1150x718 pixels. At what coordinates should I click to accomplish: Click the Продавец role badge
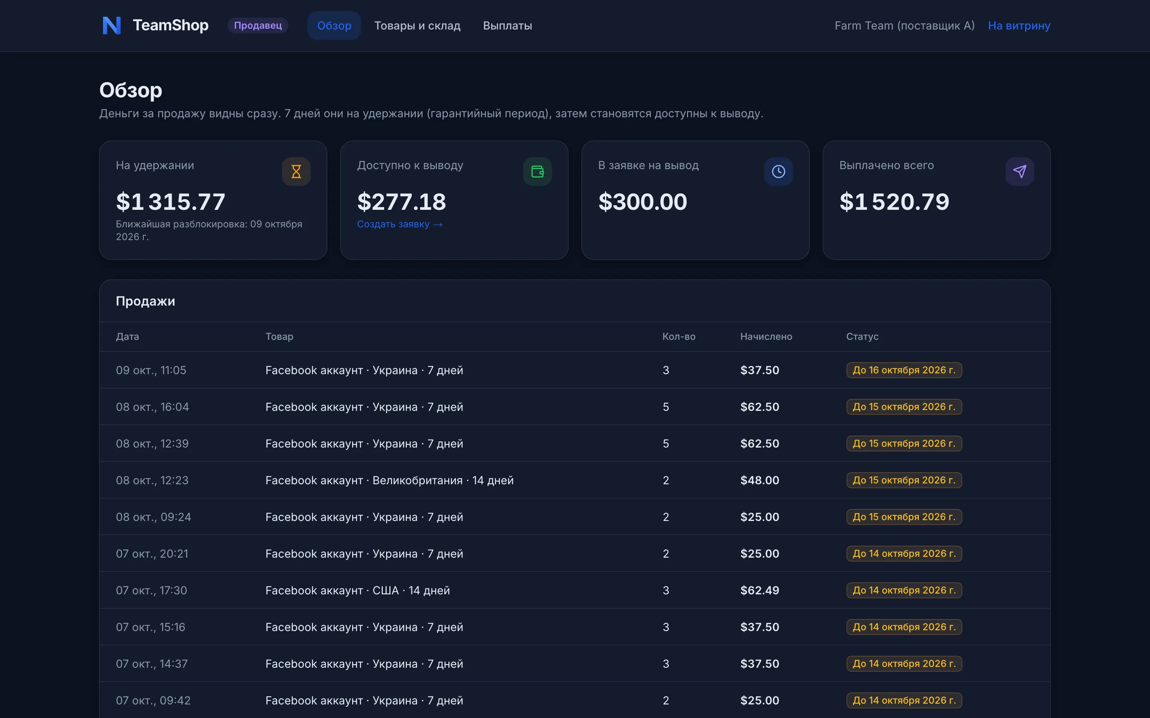[x=258, y=26]
